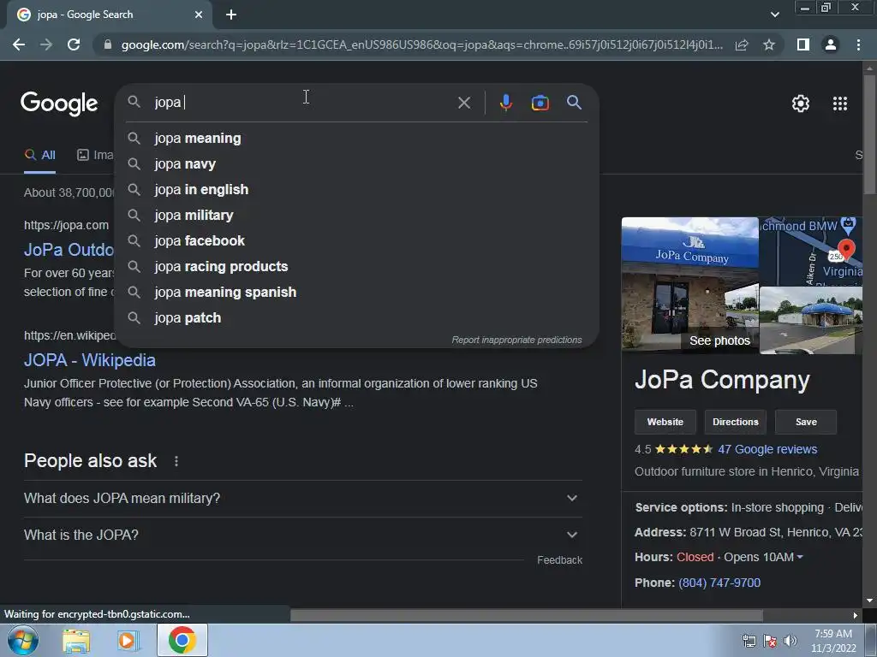Click in the Google search input field

(302, 103)
